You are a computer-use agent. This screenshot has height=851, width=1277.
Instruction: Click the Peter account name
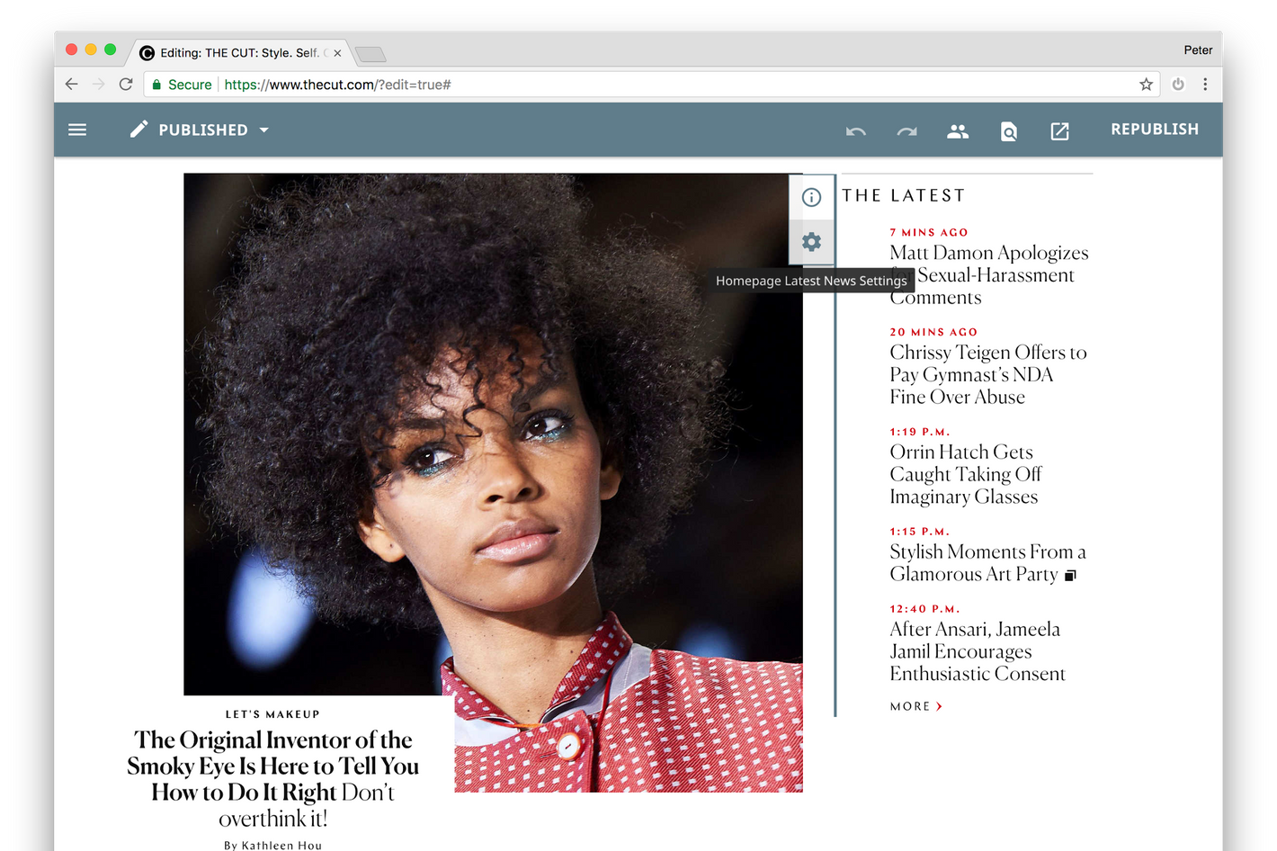[x=1198, y=49]
